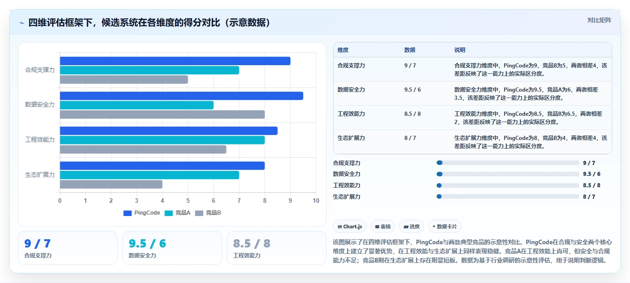Click the 合规支撑力 chart axis label

(x=40, y=70)
